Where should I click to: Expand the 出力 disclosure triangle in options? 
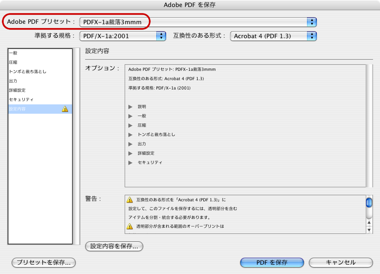(130, 144)
